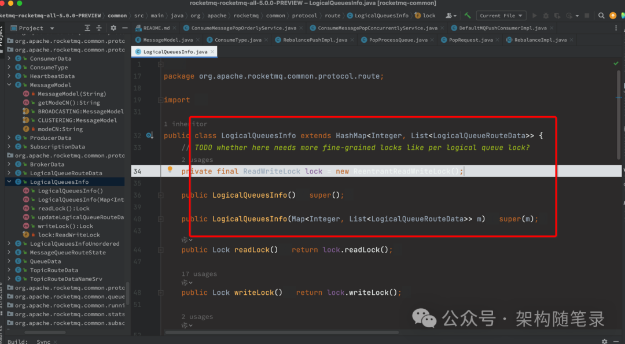Open Search Everywhere magnifier icon

pos(601,16)
